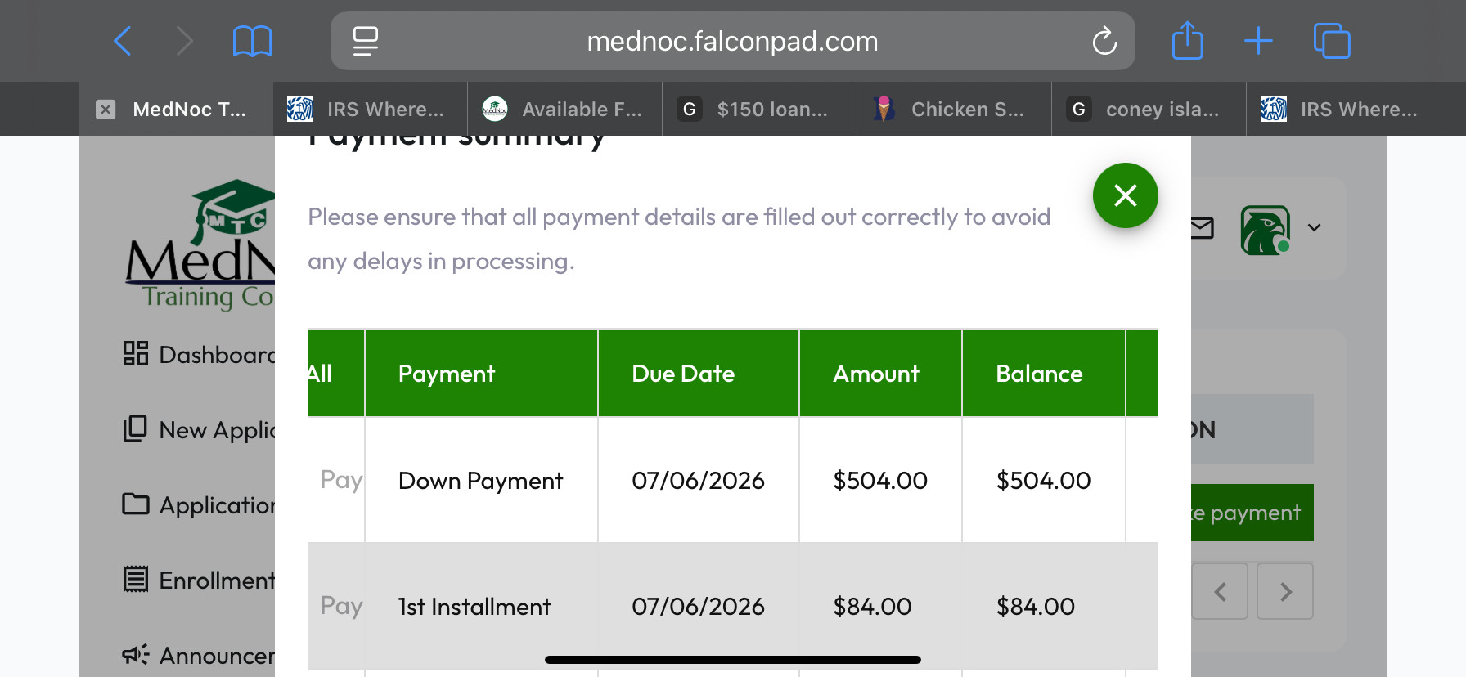This screenshot has width=1466, height=677.
Task: Click the MedNoc Training College logo
Action: tap(200, 245)
